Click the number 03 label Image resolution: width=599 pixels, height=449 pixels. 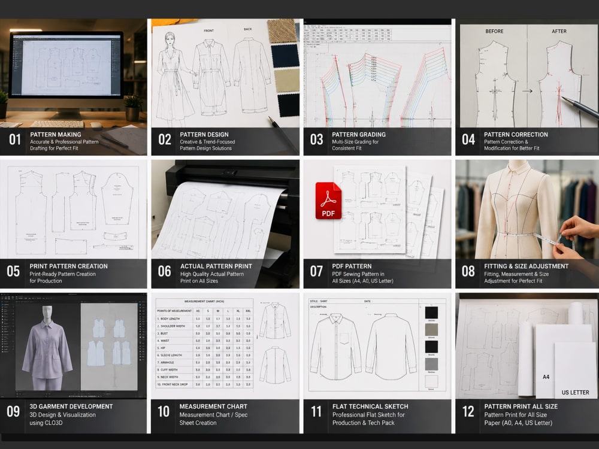click(x=317, y=139)
